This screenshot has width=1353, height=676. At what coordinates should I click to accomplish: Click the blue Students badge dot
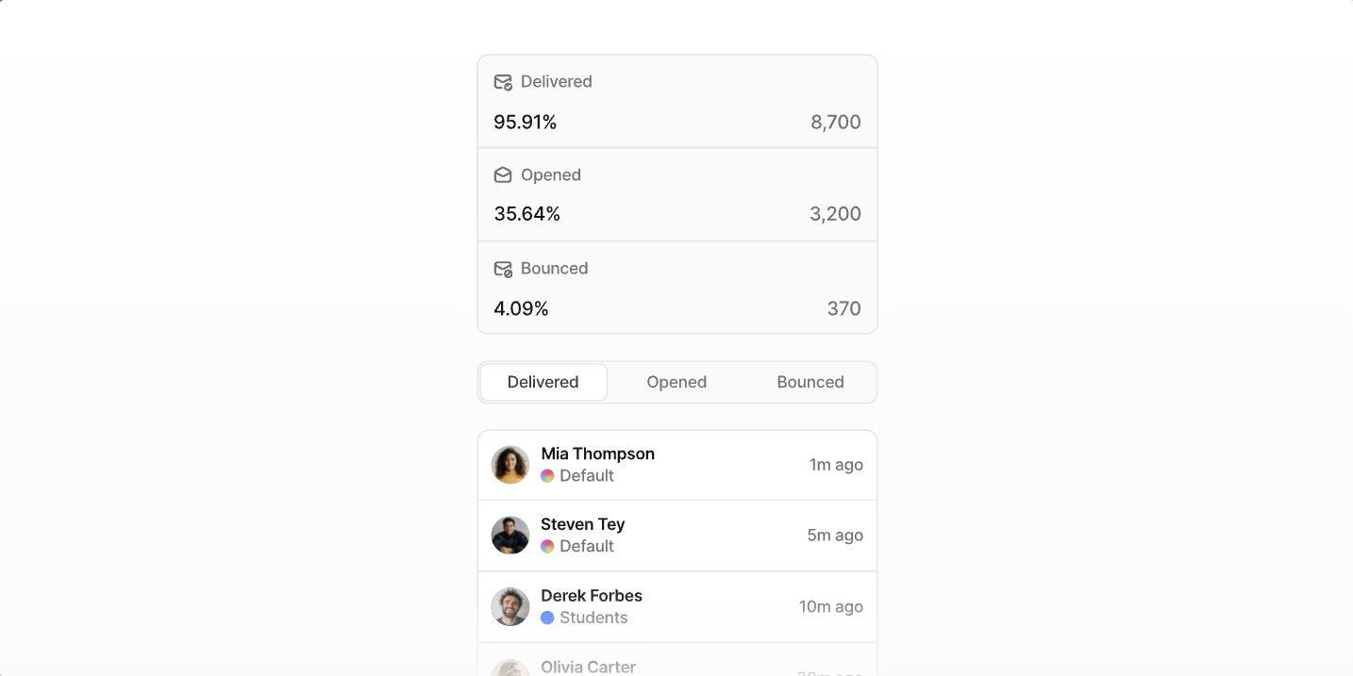547,618
